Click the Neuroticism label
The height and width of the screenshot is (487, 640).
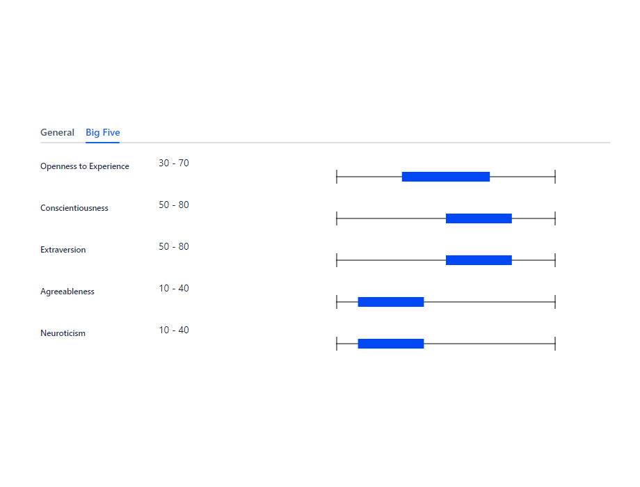click(x=63, y=333)
